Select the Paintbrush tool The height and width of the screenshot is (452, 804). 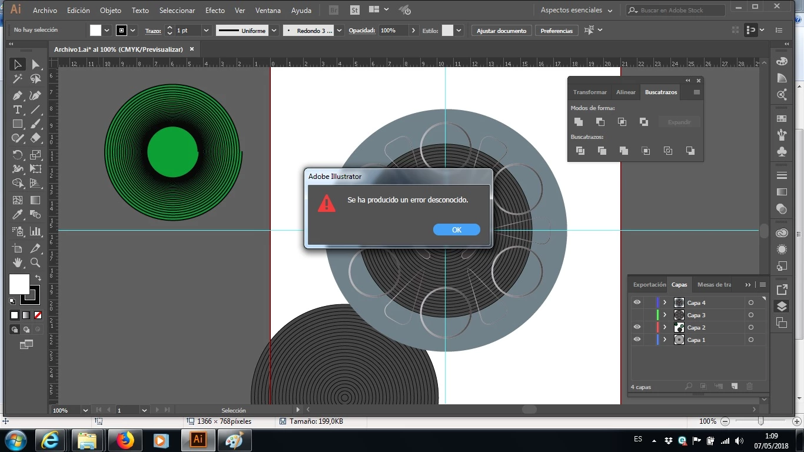coord(36,124)
